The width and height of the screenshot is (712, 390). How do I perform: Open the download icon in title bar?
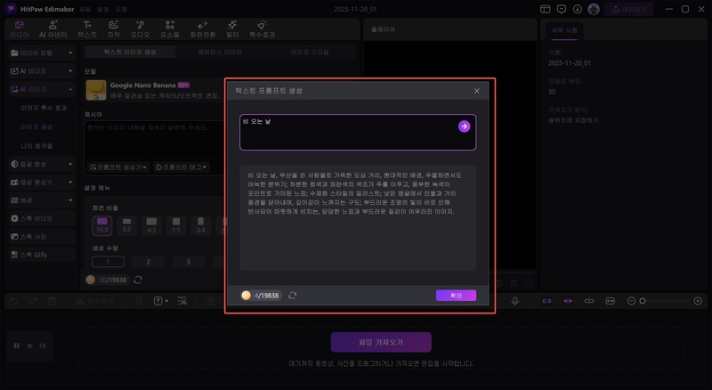(577, 9)
